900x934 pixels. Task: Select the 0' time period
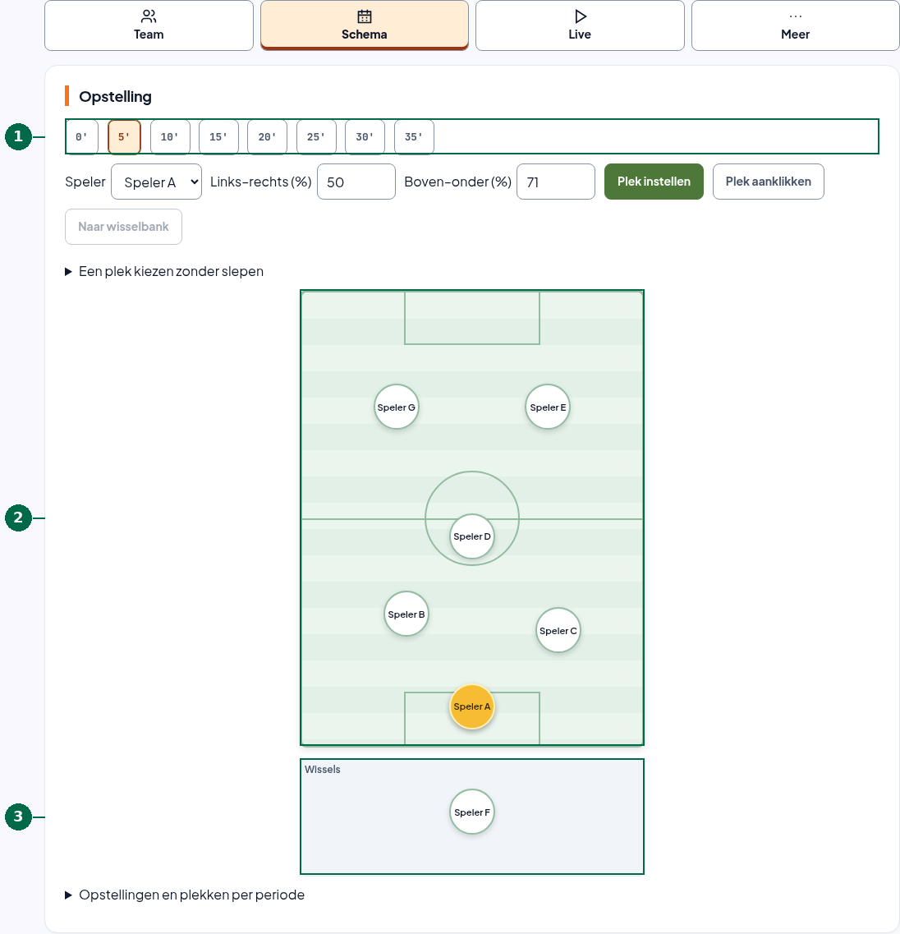tap(82, 137)
